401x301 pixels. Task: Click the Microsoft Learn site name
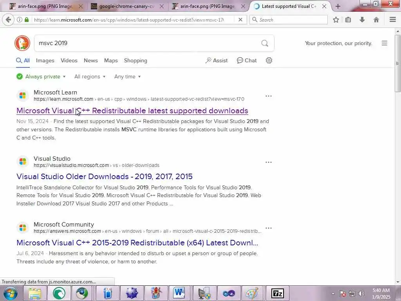click(x=55, y=92)
